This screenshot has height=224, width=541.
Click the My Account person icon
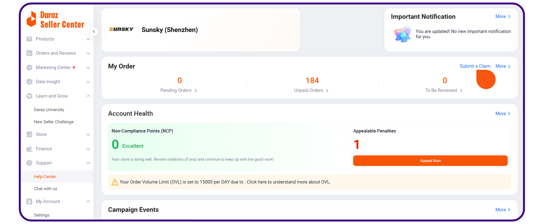(x=29, y=201)
